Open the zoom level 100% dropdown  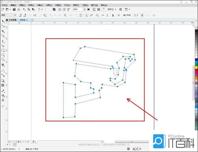84,9
